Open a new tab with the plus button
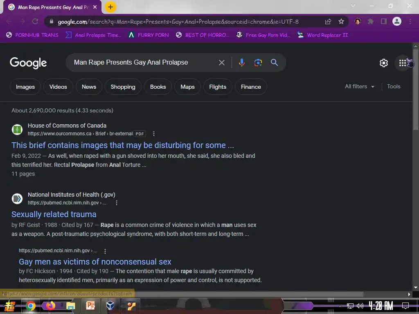Image resolution: width=419 pixels, height=314 pixels. click(x=110, y=7)
